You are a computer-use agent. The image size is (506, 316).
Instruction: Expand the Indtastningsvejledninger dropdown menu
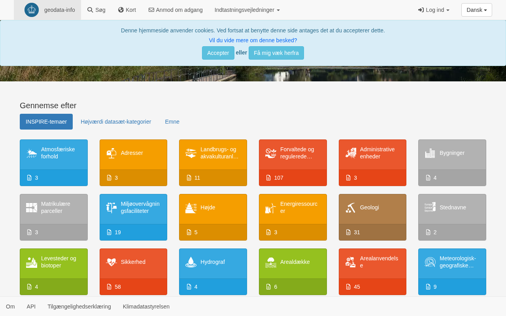point(247,10)
